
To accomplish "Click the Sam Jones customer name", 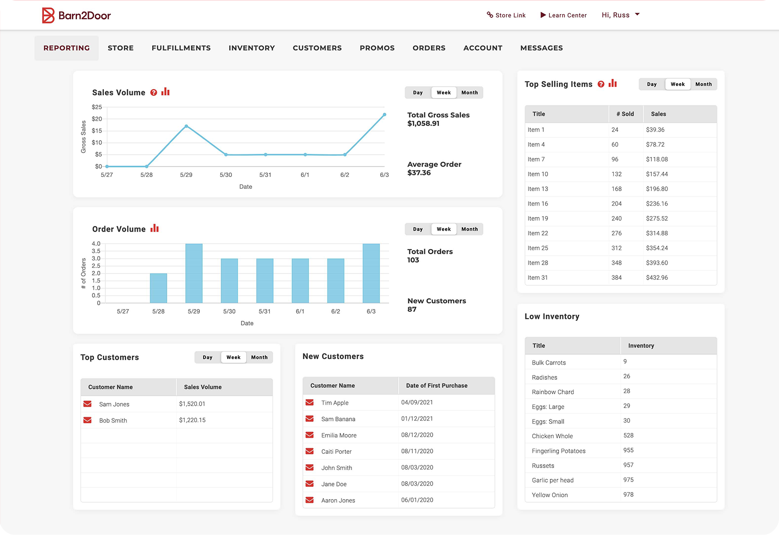I will point(114,404).
